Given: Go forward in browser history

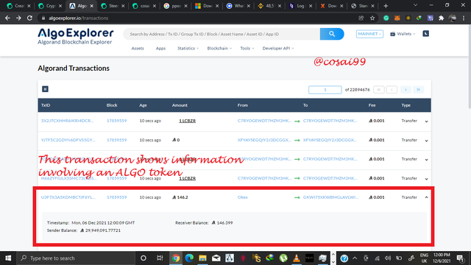Looking at the screenshot, I should click(x=18, y=18).
